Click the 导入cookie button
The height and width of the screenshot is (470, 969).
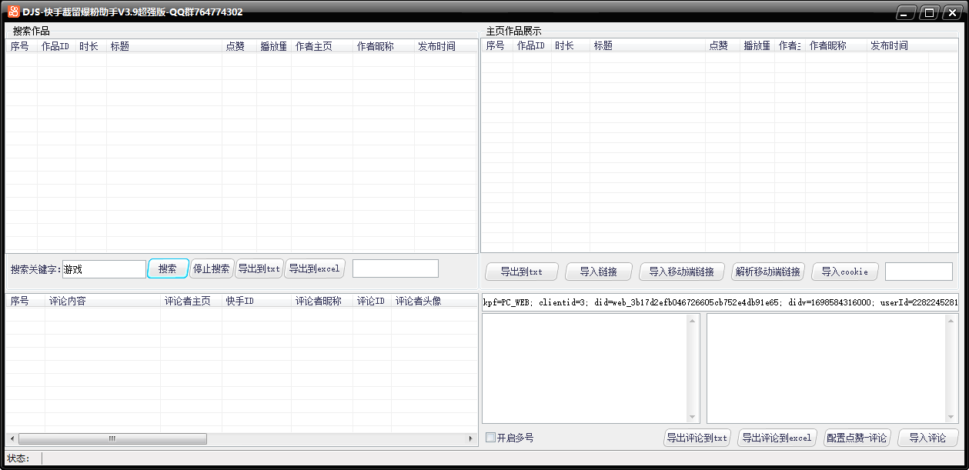pos(844,272)
